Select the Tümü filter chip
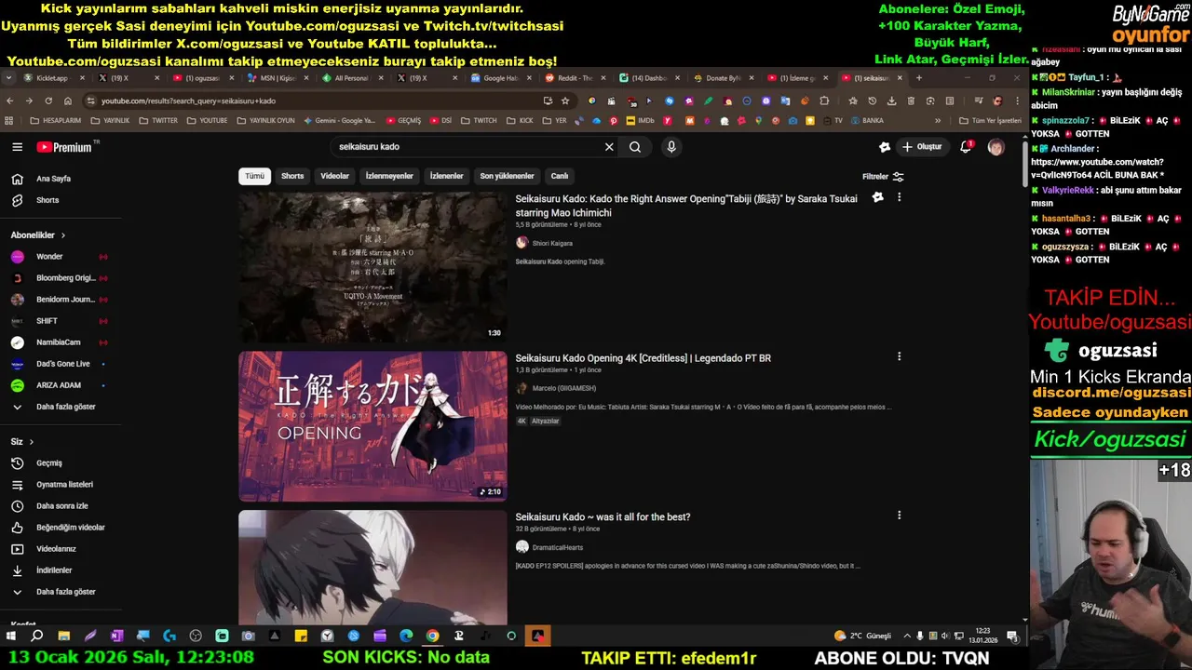 pyautogui.click(x=255, y=176)
